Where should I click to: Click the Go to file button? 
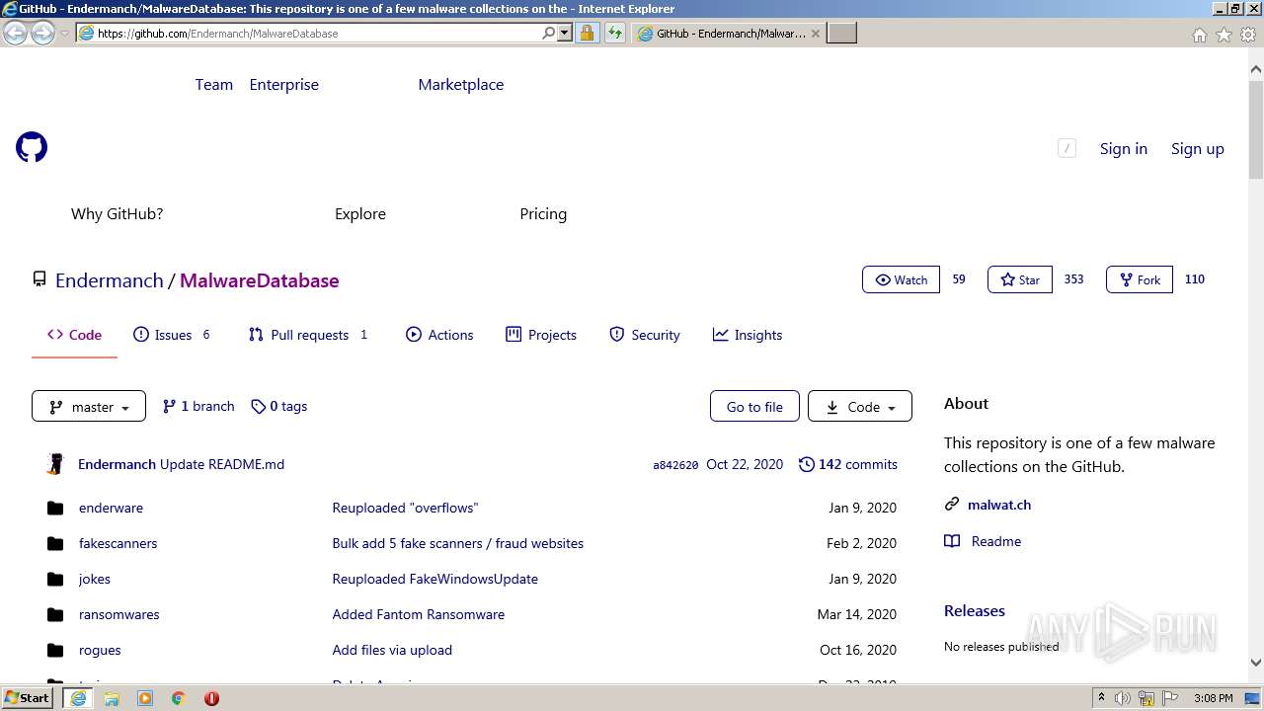click(754, 406)
